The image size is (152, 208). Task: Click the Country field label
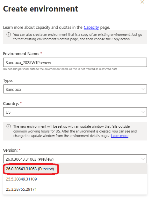[11, 103]
